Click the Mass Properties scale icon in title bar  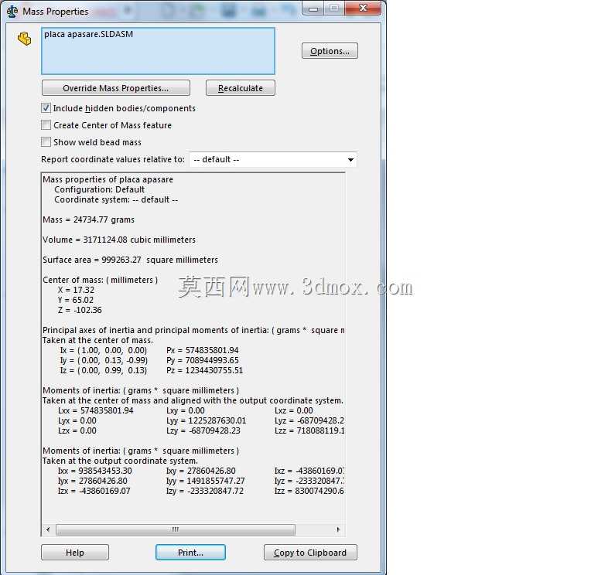(12, 12)
